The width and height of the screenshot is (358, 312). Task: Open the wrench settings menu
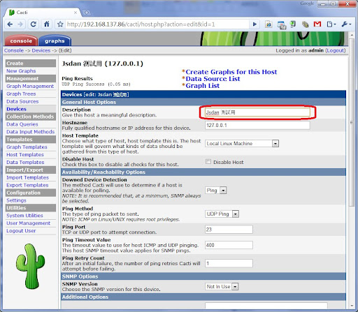(x=346, y=24)
